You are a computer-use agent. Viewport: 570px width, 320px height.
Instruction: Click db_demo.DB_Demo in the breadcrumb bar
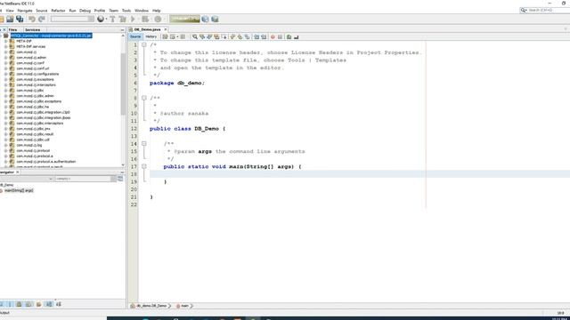click(x=151, y=306)
